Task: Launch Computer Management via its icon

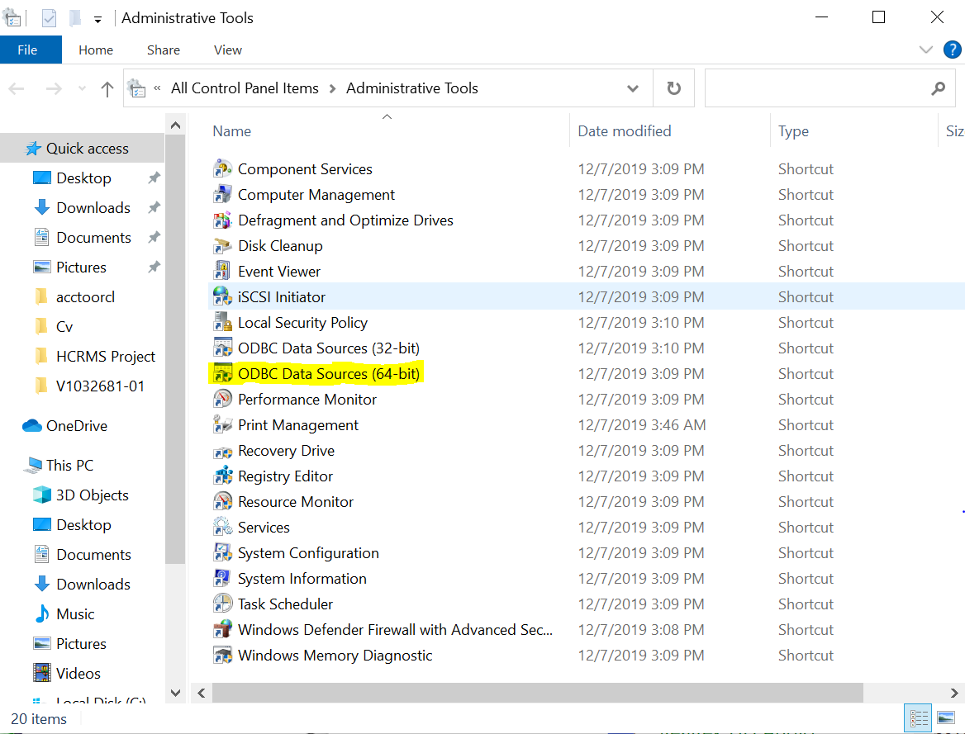Action: [x=222, y=194]
